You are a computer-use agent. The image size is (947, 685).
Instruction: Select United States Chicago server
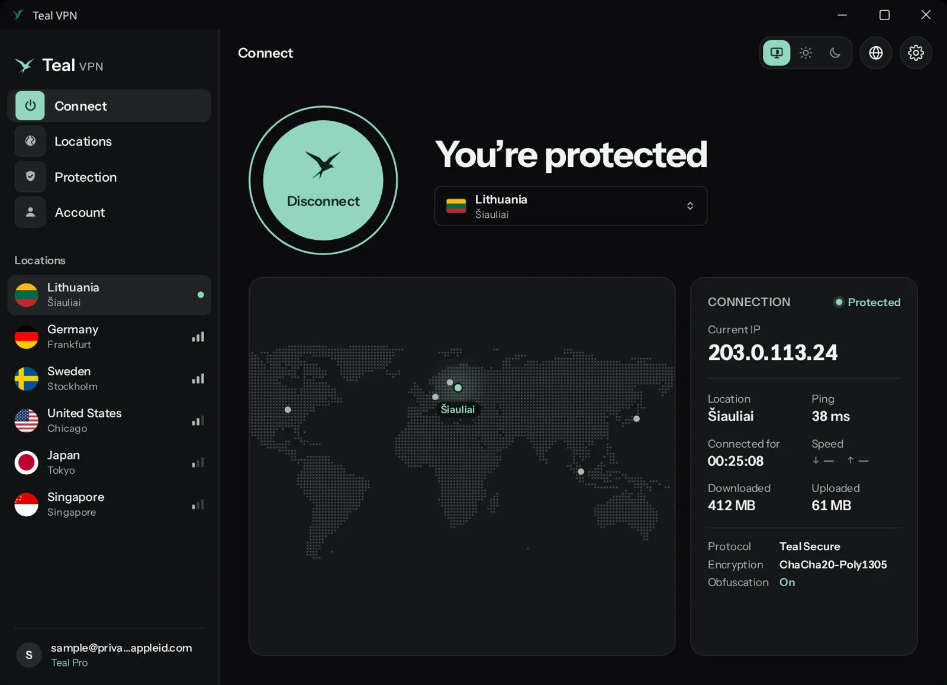point(109,421)
